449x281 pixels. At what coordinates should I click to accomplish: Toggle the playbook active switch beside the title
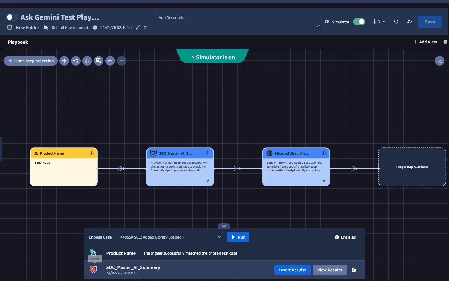tap(12, 17)
